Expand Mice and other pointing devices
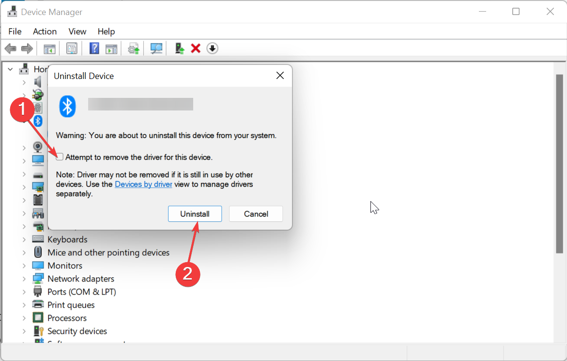Image resolution: width=567 pixels, height=361 pixels. pyautogui.click(x=24, y=252)
